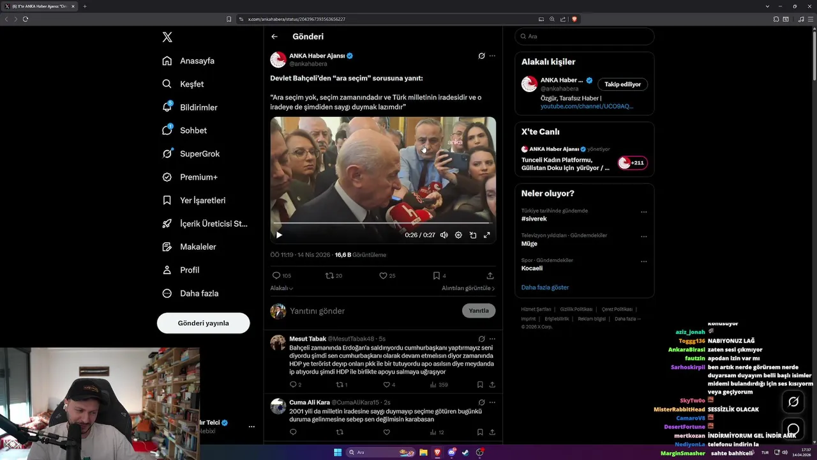
Task: Toggle picture-in-picture on video
Action: [473, 235]
